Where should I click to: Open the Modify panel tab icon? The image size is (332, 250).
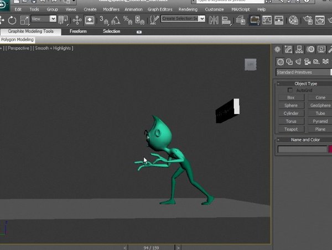(x=289, y=49)
